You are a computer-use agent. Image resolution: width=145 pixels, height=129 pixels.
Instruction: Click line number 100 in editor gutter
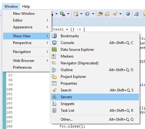pyautogui.click(x=10, y=89)
